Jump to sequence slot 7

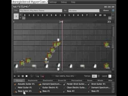[87, 15]
